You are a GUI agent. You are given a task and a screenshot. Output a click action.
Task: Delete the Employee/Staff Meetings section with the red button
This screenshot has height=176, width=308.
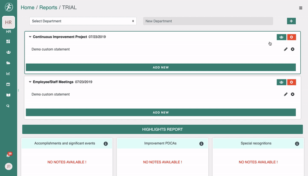pyautogui.click(x=291, y=82)
